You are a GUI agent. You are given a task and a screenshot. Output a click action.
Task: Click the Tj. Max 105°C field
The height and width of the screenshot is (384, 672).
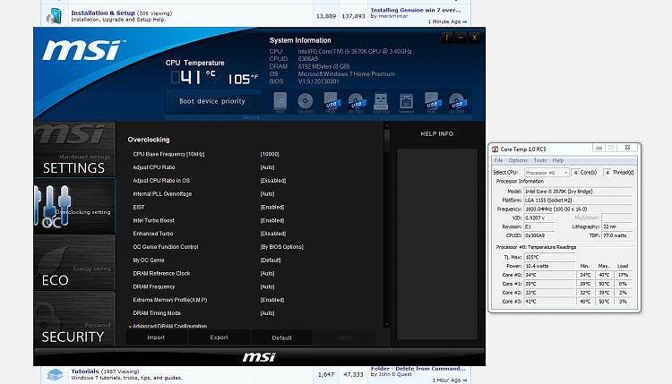(x=549, y=257)
